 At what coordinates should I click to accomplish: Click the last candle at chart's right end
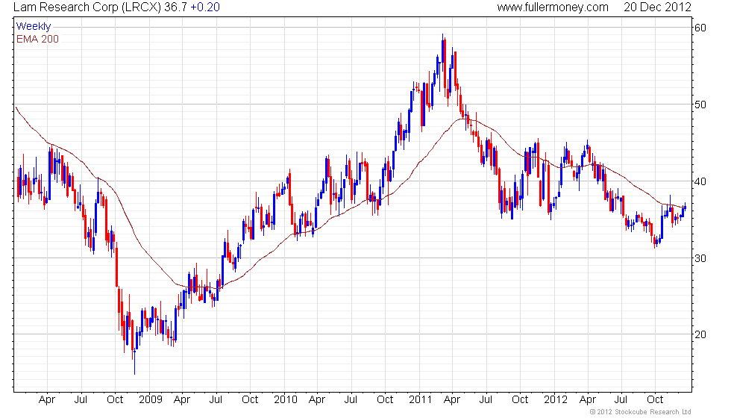coord(685,208)
